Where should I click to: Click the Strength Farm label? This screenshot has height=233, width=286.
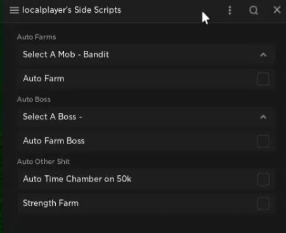[x=51, y=203]
